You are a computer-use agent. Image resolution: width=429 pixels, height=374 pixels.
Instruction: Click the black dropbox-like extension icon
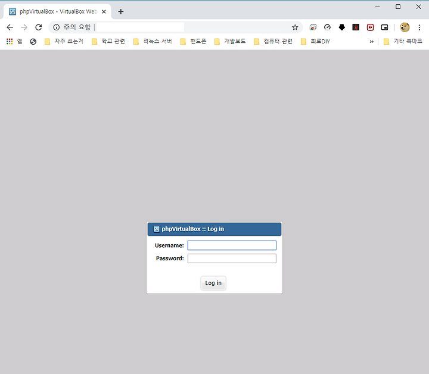pyautogui.click(x=342, y=27)
